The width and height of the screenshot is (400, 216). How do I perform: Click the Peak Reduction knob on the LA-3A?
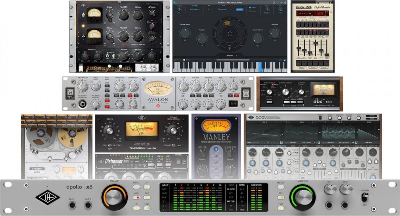(x=173, y=131)
